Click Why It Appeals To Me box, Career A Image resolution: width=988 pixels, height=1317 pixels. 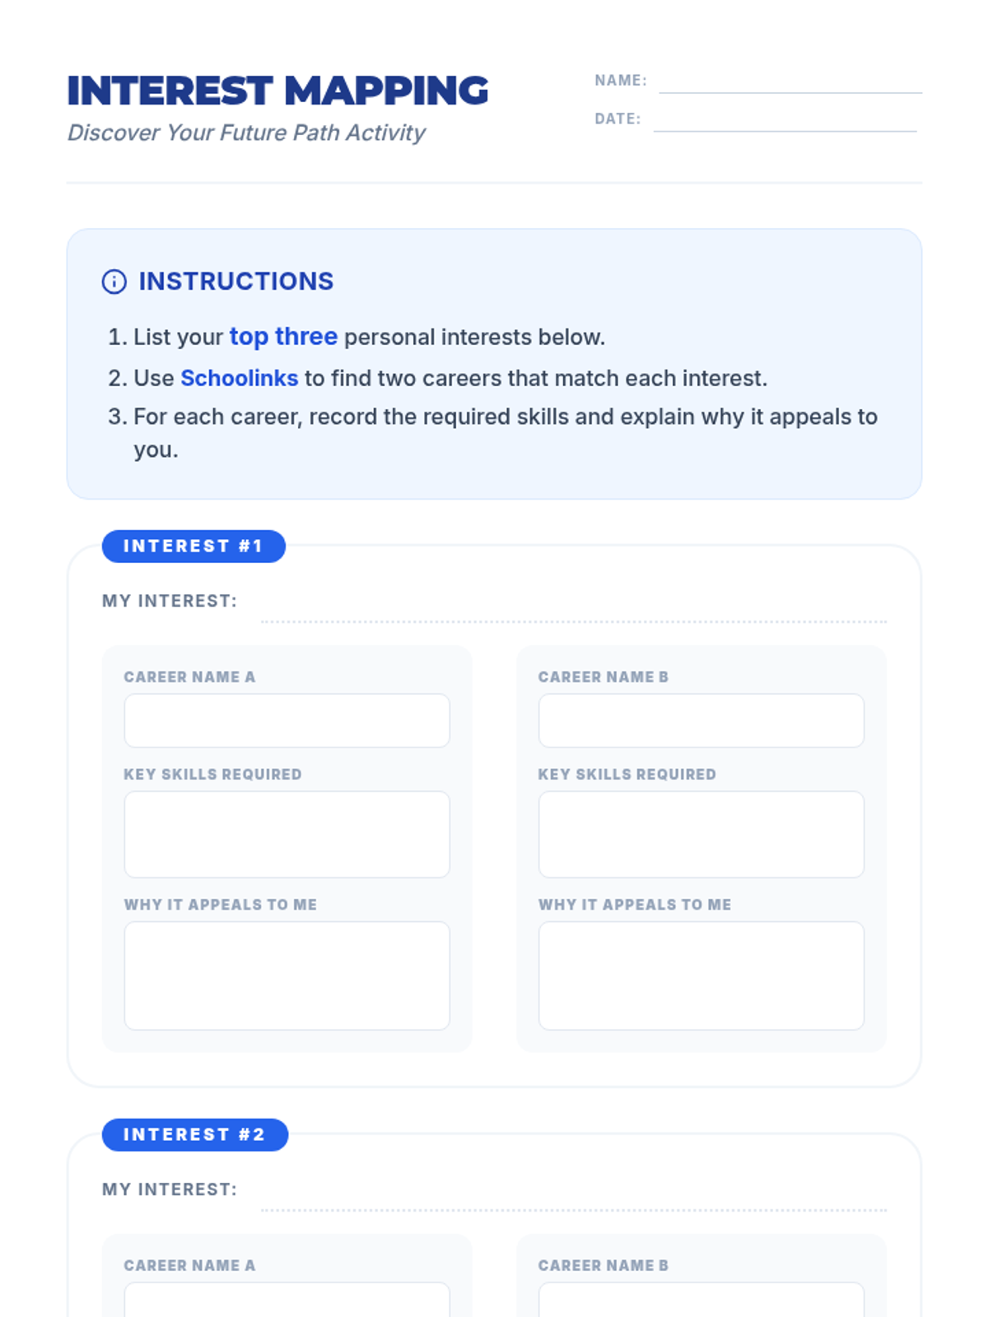tap(287, 975)
